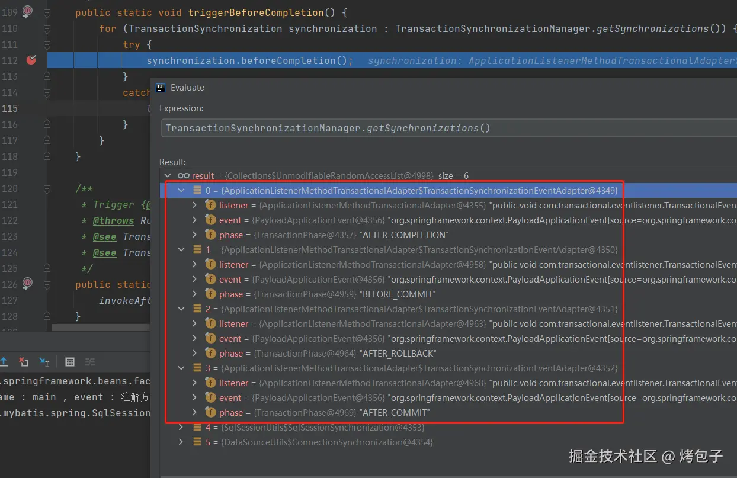Expand the phase AFTER_ROLLBACK node
The image size is (737, 478).
(x=195, y=353)
